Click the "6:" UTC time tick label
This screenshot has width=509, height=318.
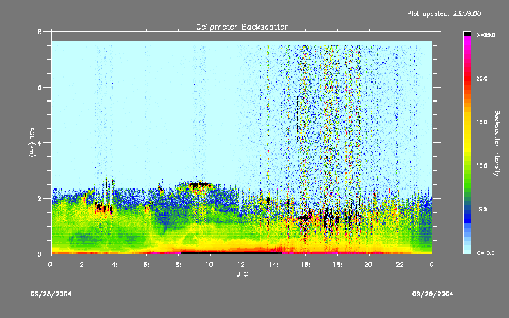pos(146,265)
